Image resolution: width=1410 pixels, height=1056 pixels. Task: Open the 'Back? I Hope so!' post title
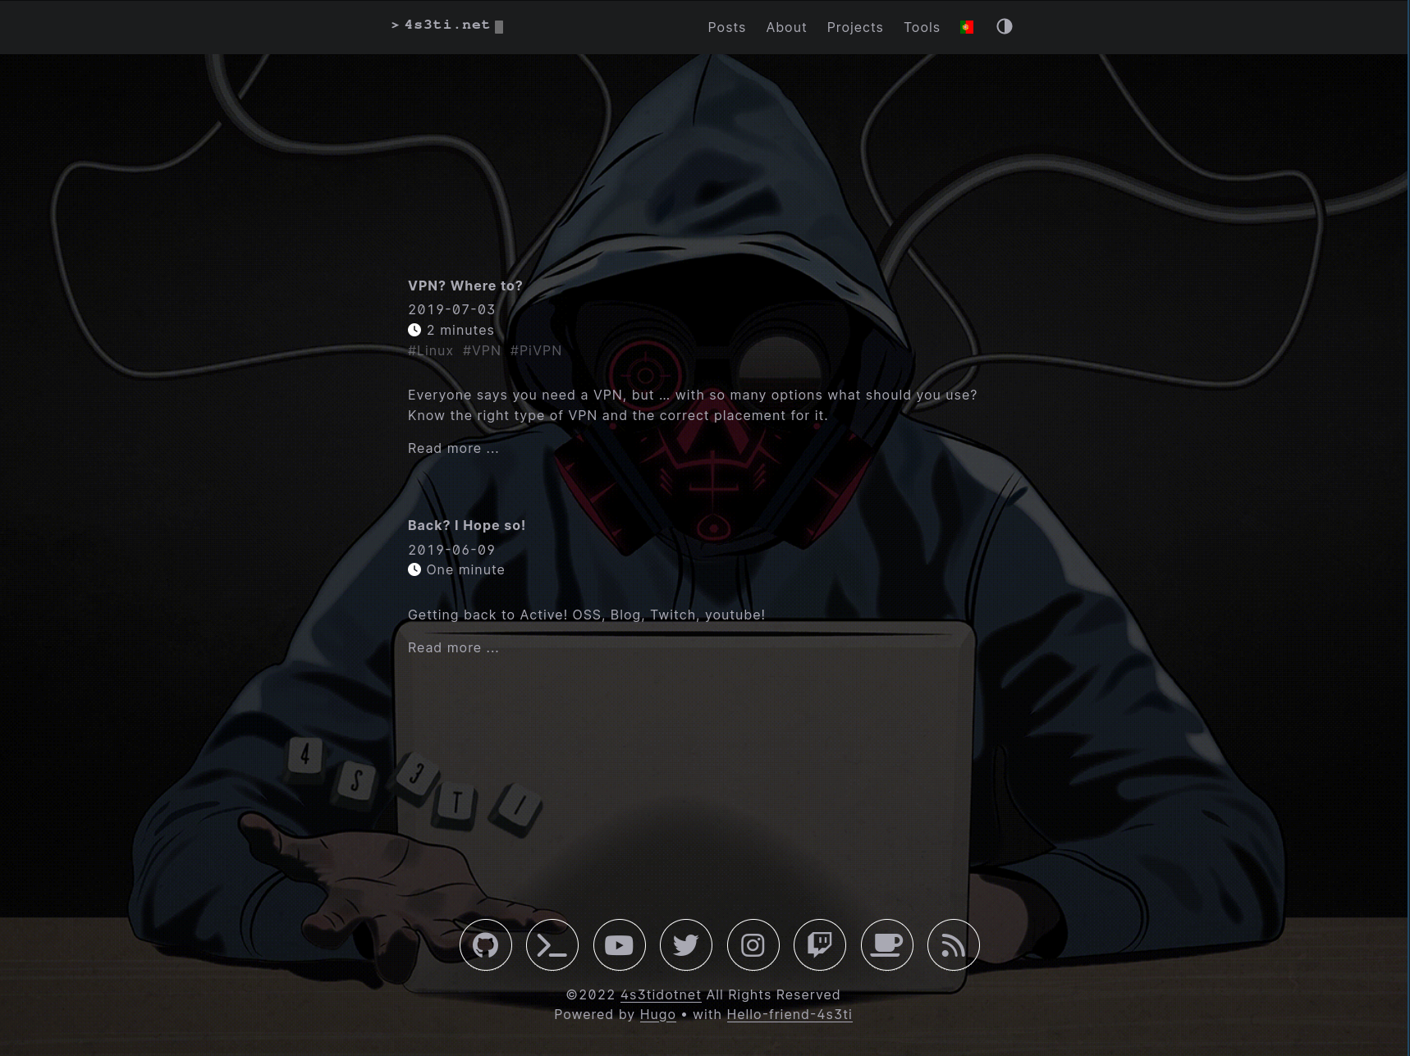466,525
